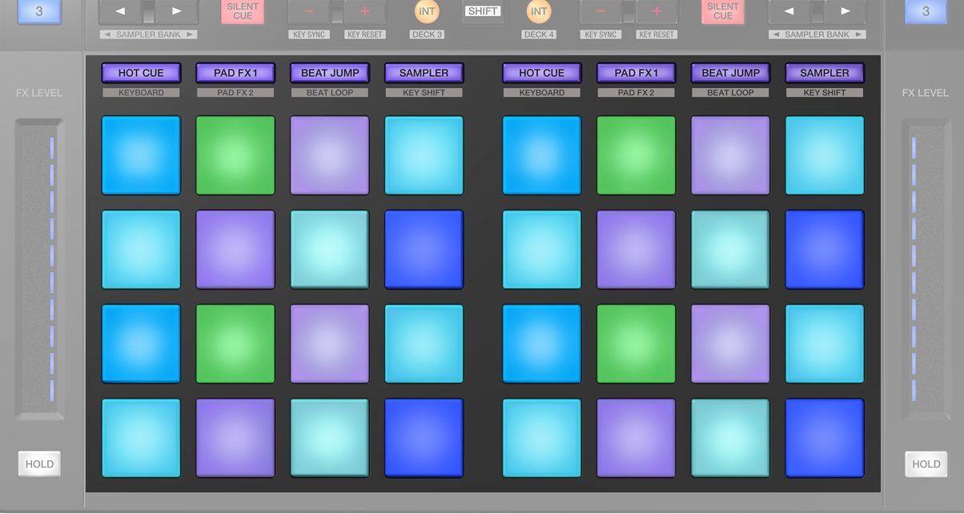Switch left deck to BEAT JUMP mode
The height and width of the screenshot is (514, 964).
330,73
